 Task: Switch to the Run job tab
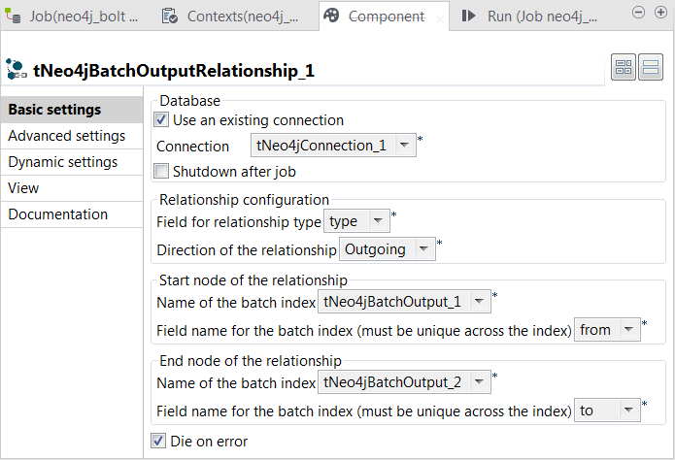(529, 16)
